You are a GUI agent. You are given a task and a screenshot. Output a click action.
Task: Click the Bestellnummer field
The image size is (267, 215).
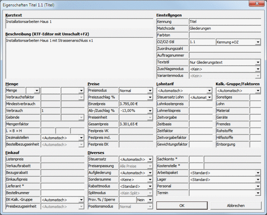click(x=62, y=193)
